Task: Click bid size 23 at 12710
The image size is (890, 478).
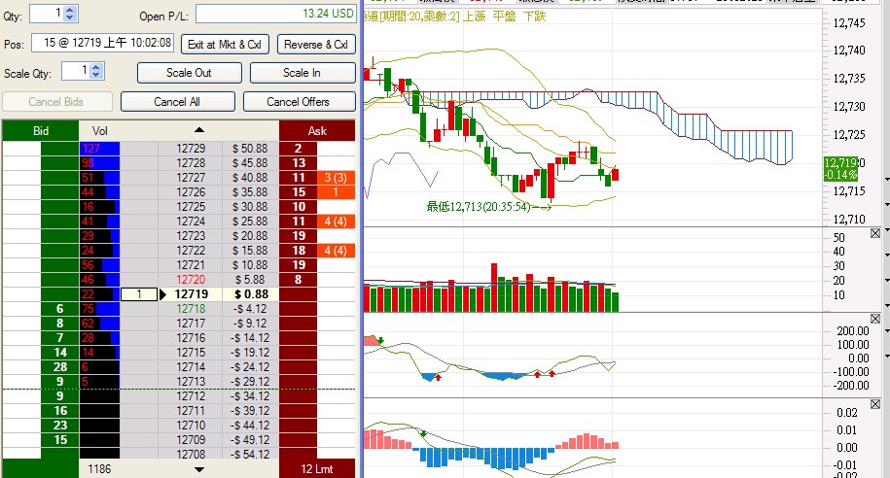Action: point(59,426)
